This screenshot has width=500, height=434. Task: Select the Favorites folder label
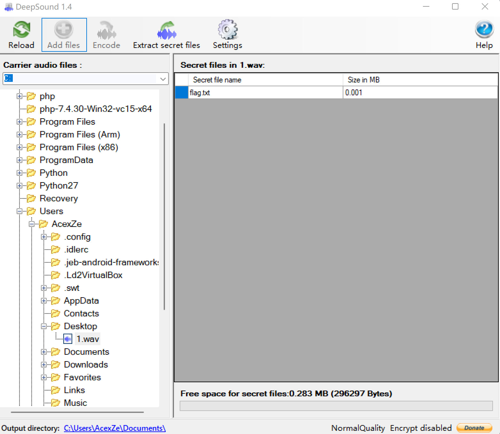click(82, 377)
